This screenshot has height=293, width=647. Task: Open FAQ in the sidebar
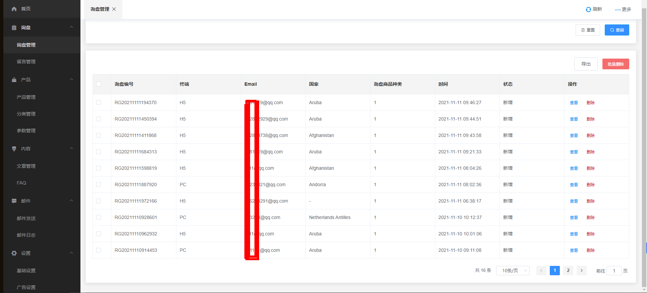point(42,183)
